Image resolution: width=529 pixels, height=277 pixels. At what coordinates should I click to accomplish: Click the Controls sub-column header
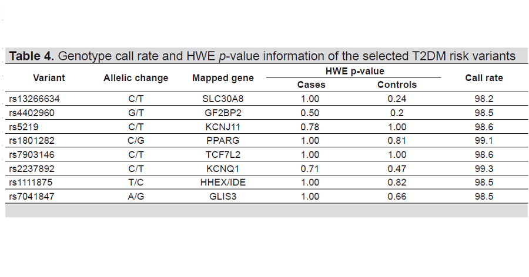tap(397, 85)
